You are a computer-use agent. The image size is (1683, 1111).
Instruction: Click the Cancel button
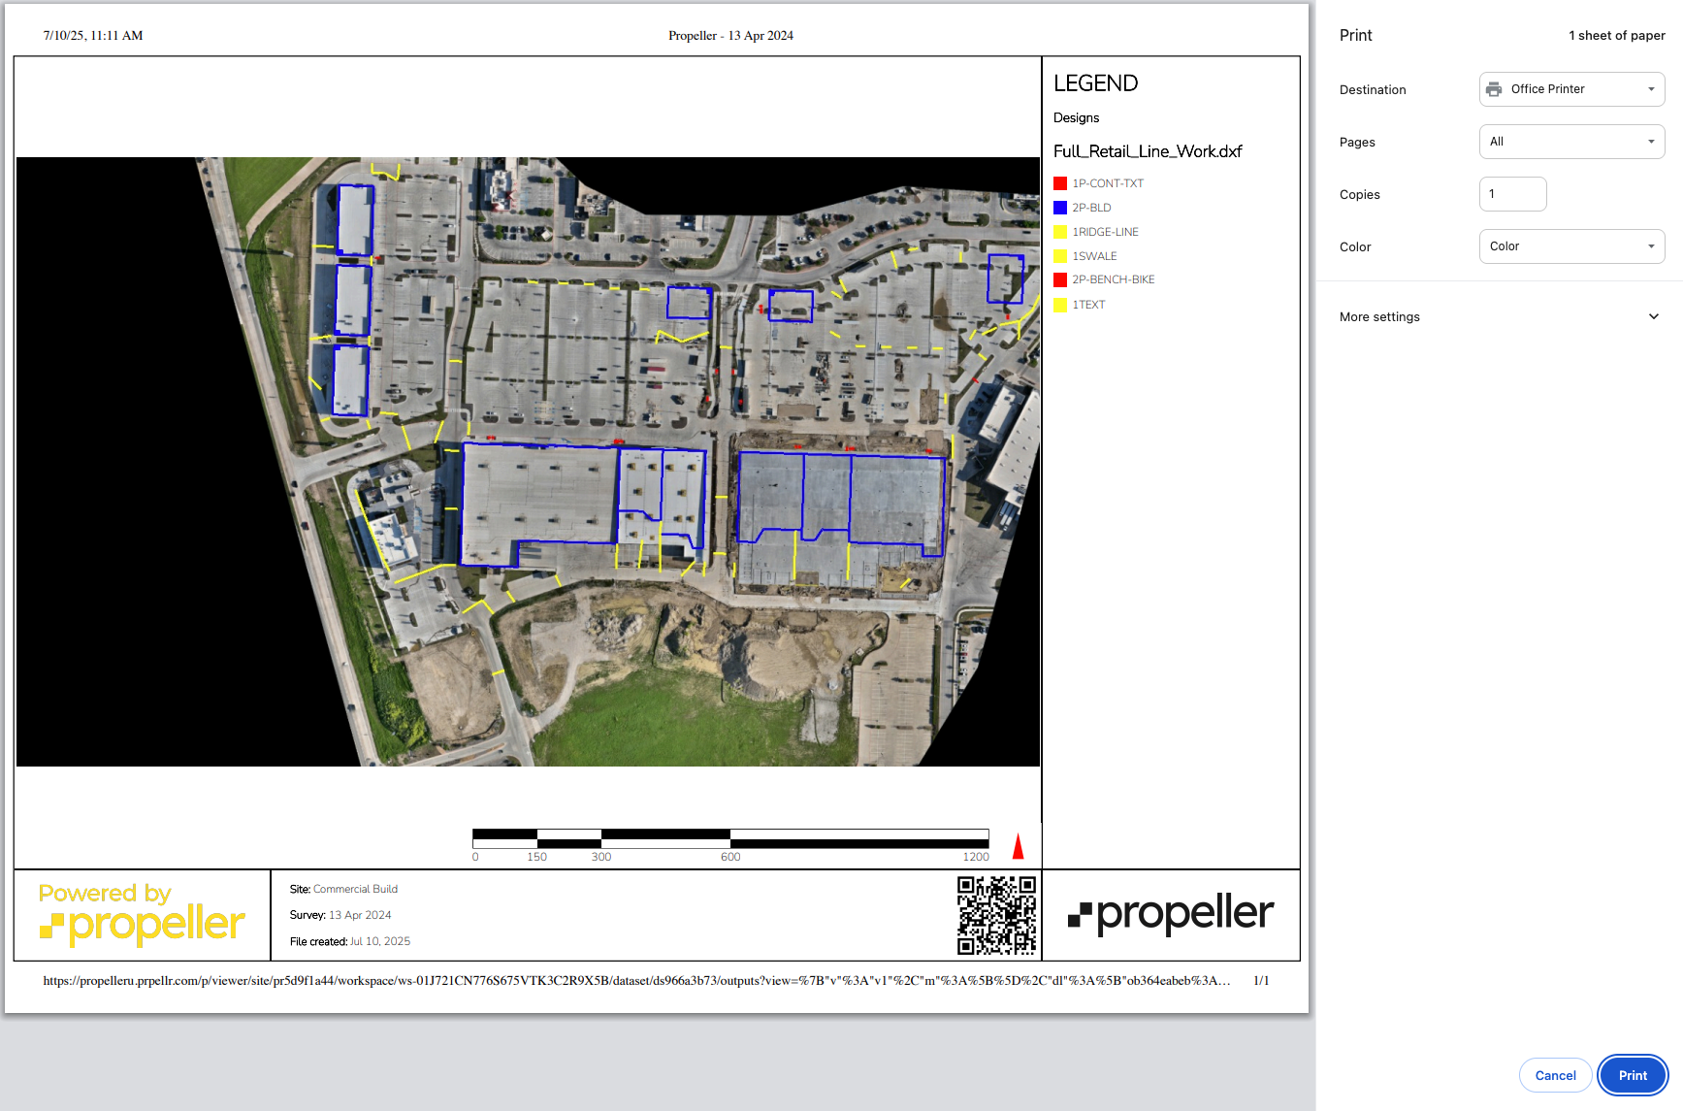1555,1075
